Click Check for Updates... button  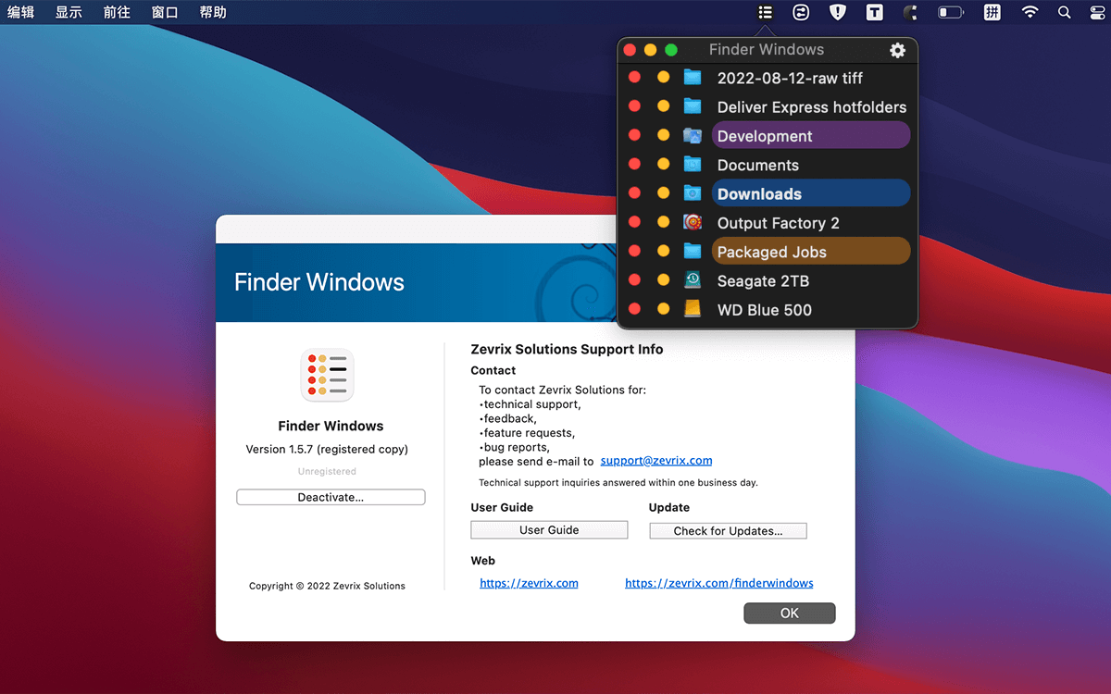[x=728, y=530]
